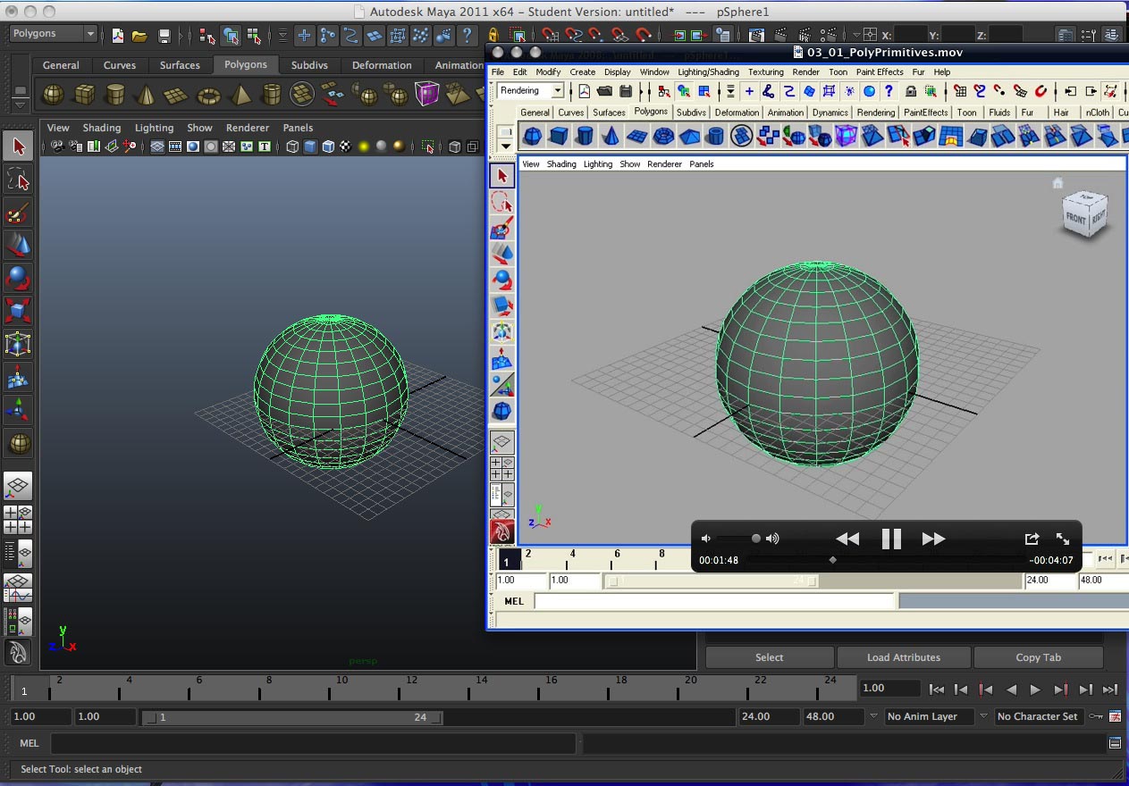Open Maya's Create menu

582,71
